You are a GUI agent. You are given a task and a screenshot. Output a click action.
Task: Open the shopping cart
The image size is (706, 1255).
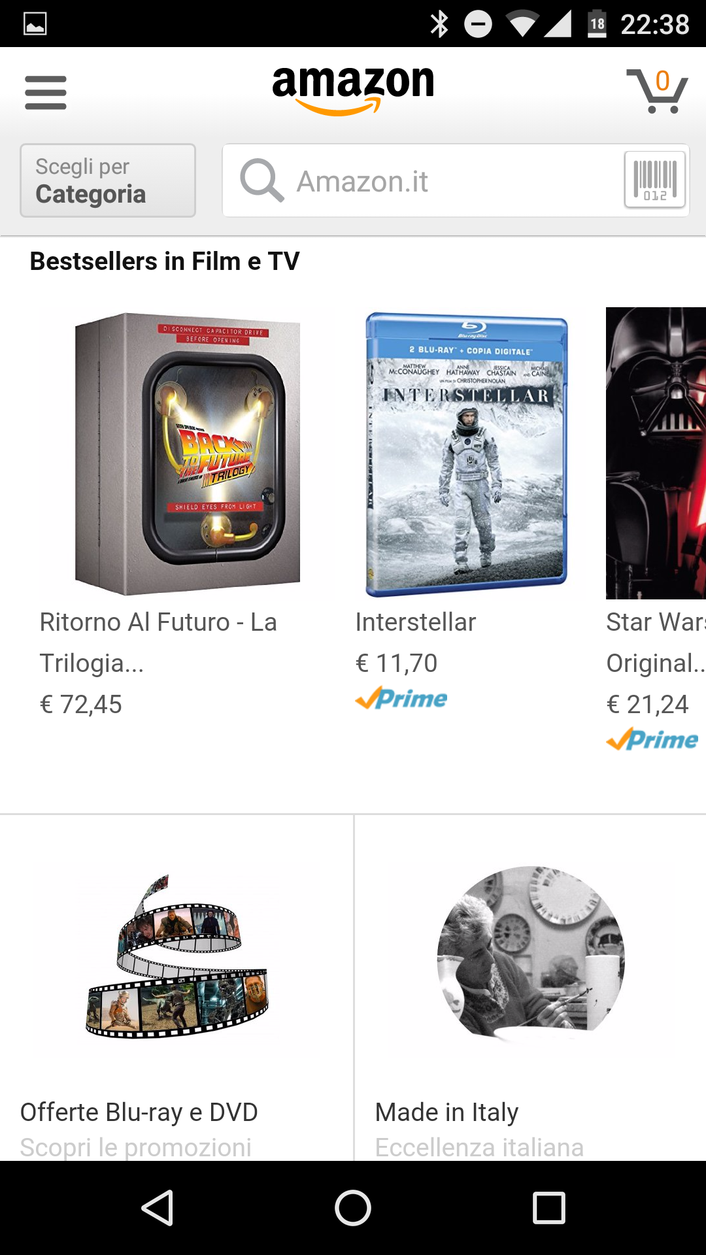(657, 91)
